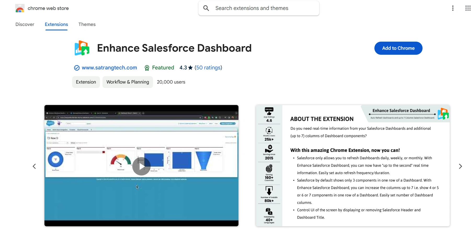Image resolution: width=473 pixels, height=231 pixels.
Task: Focus the Search extensions and themes field
Action: [x=259, y=8]
